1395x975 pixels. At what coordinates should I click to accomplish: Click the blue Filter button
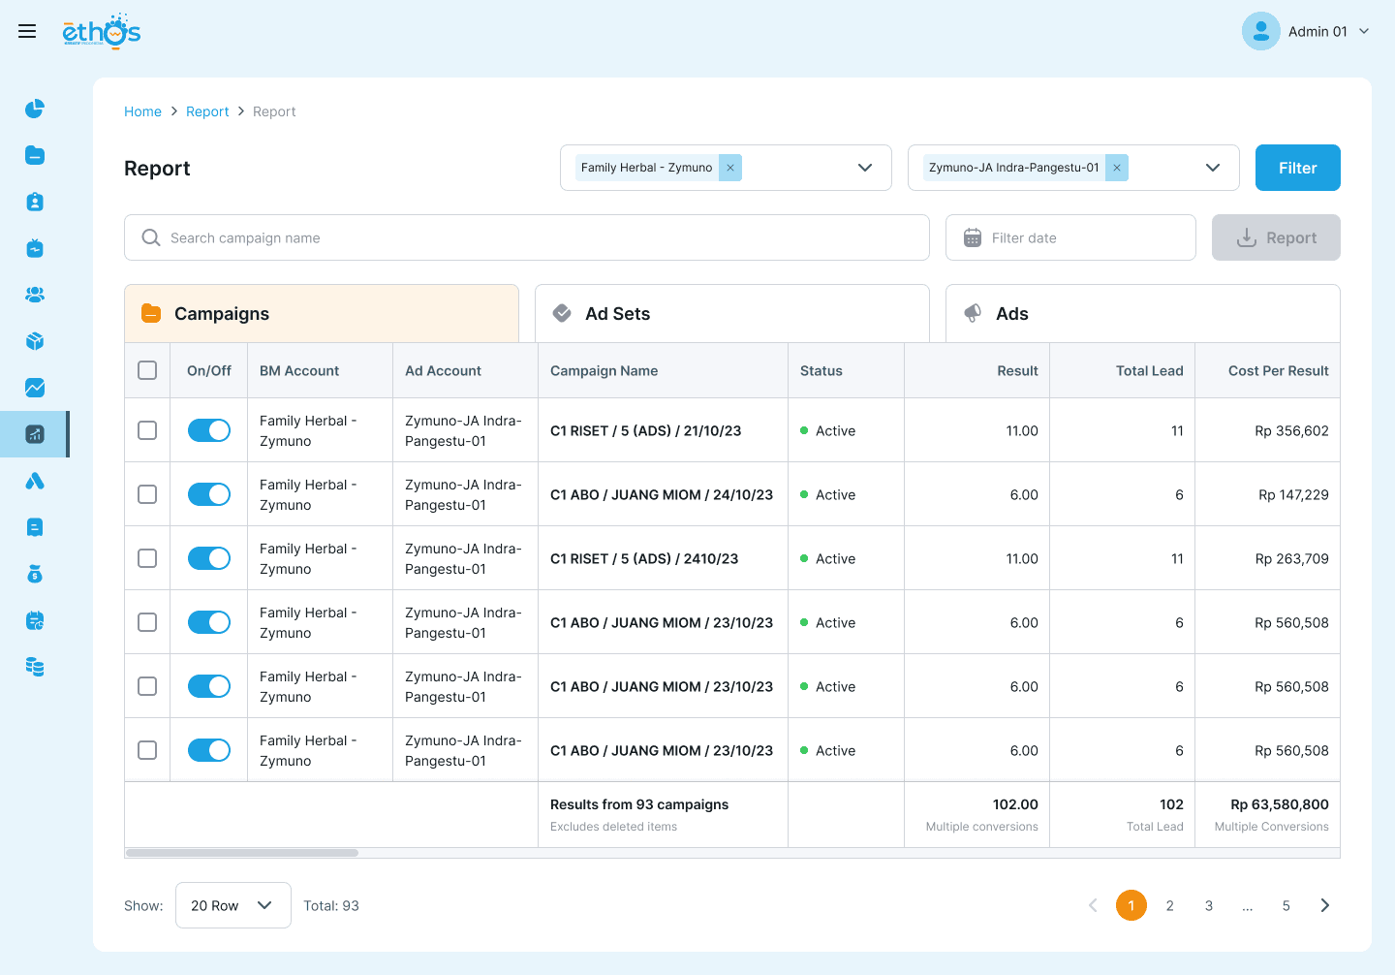click(1298, 168)
